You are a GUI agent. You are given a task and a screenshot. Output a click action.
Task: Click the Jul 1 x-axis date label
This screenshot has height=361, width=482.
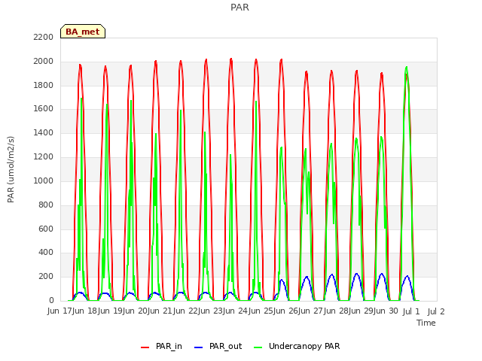(411, 311)
